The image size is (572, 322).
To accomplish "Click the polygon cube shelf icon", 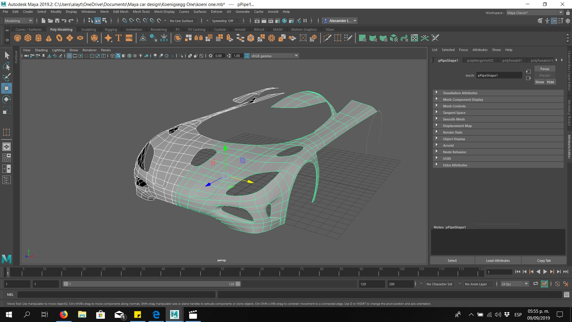I will 28,38.
